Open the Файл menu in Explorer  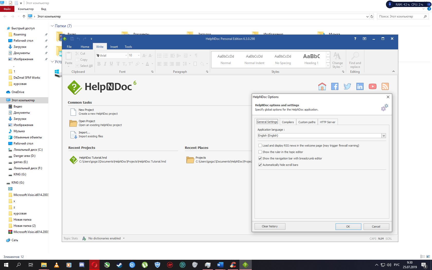click(7, 9)
